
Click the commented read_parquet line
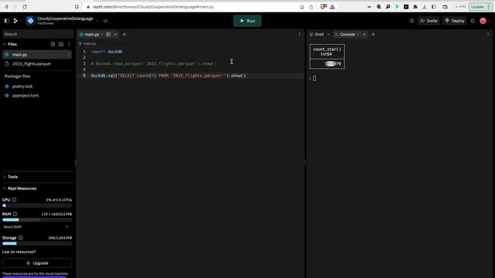[154, 63]
